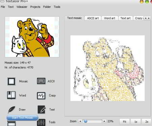Viewport: 152px width, 126px height.
Task: Switch to the Text mosaic tab
Action: pos(74,18)
